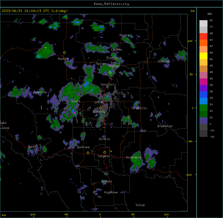
Task: Click the ThreeHills city label
Action: (x=139, y=108)
